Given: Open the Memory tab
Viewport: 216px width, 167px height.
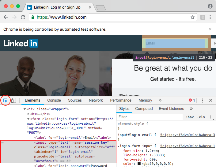Looking at the screenshot, I should [145, 100].
